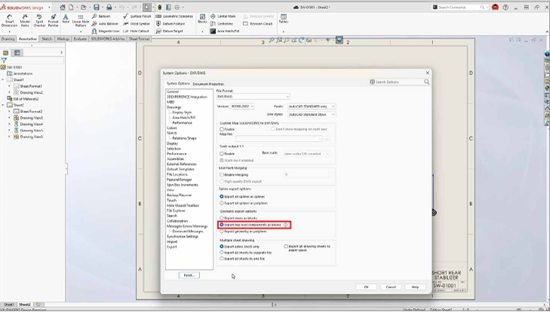Image resolution: width=550 pixels, height=312 pixels.
Task: Open the Evaluate ribbon tab
Action: click(x=80, y=39)
